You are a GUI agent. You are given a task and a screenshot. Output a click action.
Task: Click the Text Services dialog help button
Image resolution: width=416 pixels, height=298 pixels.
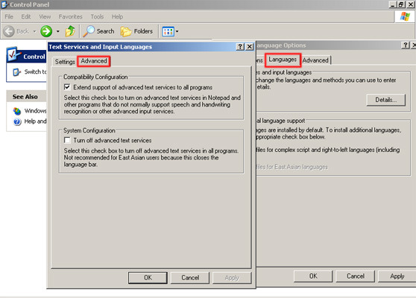pos(240,47)
